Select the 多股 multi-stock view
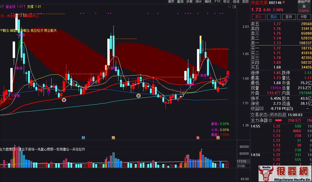 coord(189,2)
